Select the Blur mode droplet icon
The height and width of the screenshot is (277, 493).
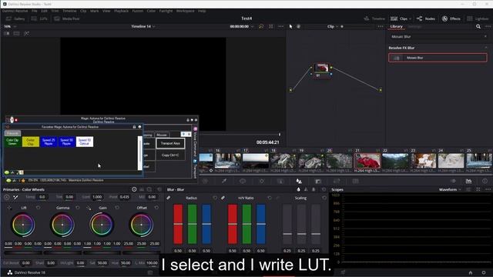(x=298, y=189)
